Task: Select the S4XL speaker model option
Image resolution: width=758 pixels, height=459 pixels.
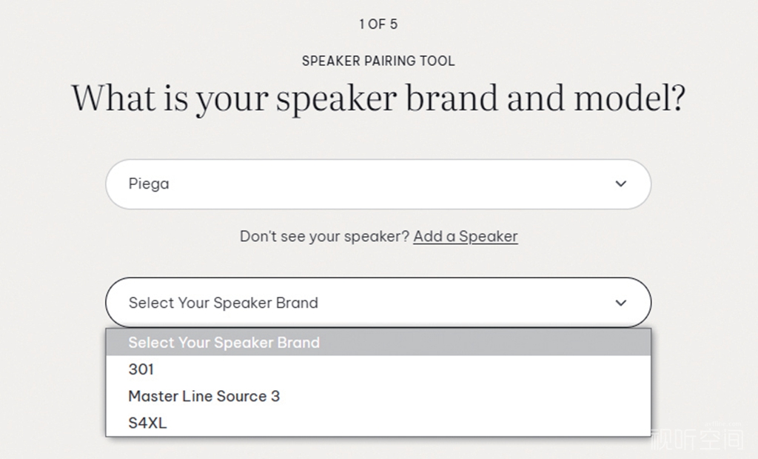Action: pyautogui.click(x=147, y=423)
